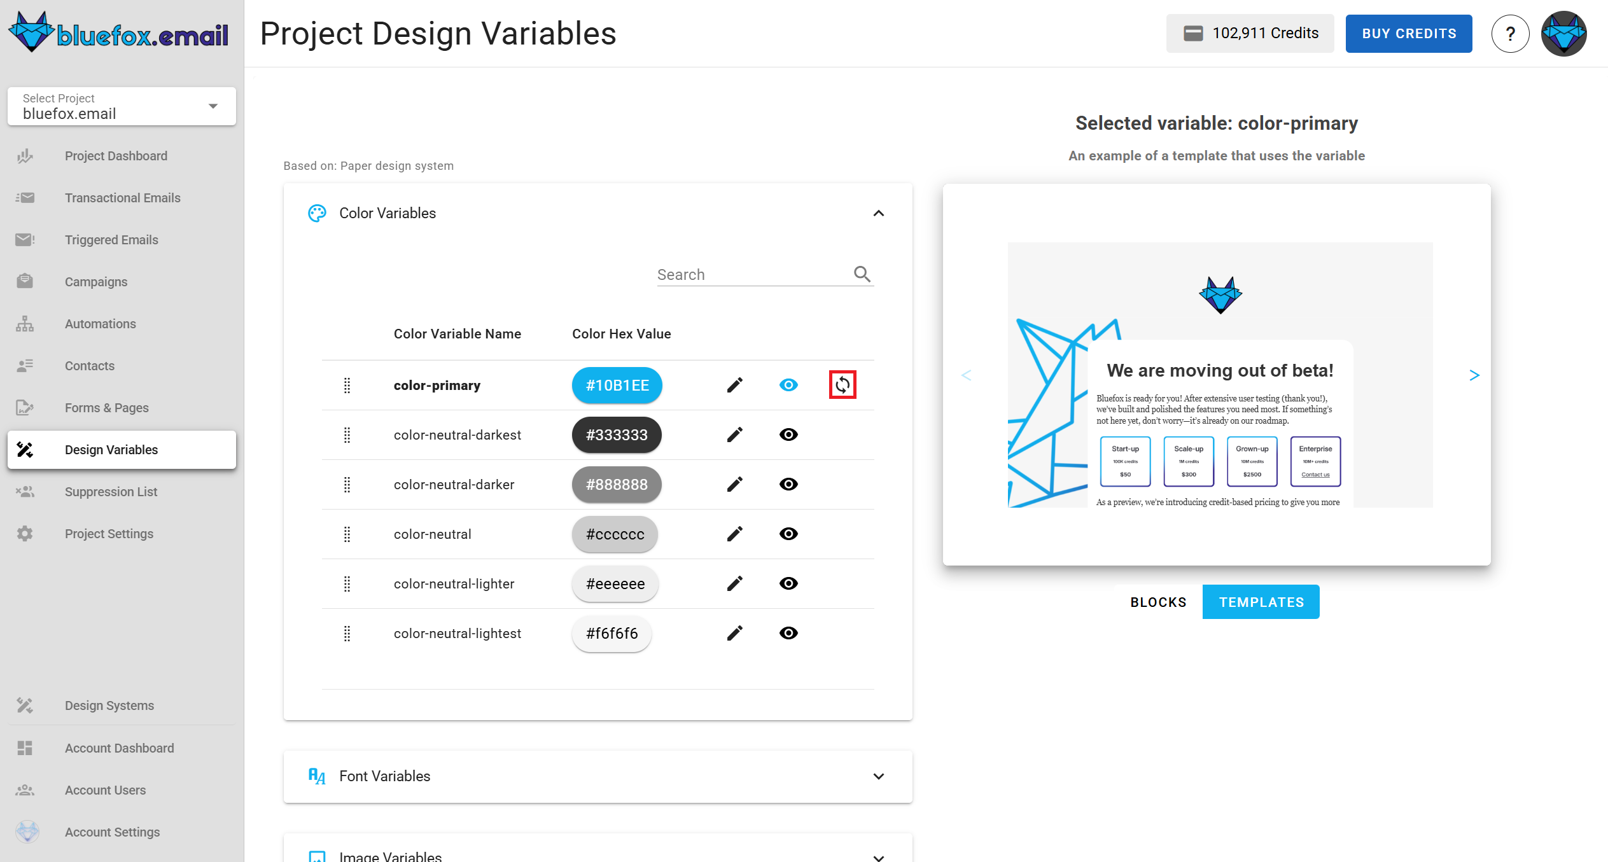
Task: Click the #eeeeee color chip
Action: tap(615, 583)
